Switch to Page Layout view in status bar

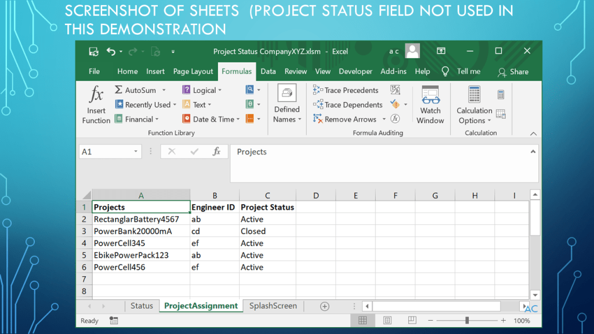[x=387, y=321]
